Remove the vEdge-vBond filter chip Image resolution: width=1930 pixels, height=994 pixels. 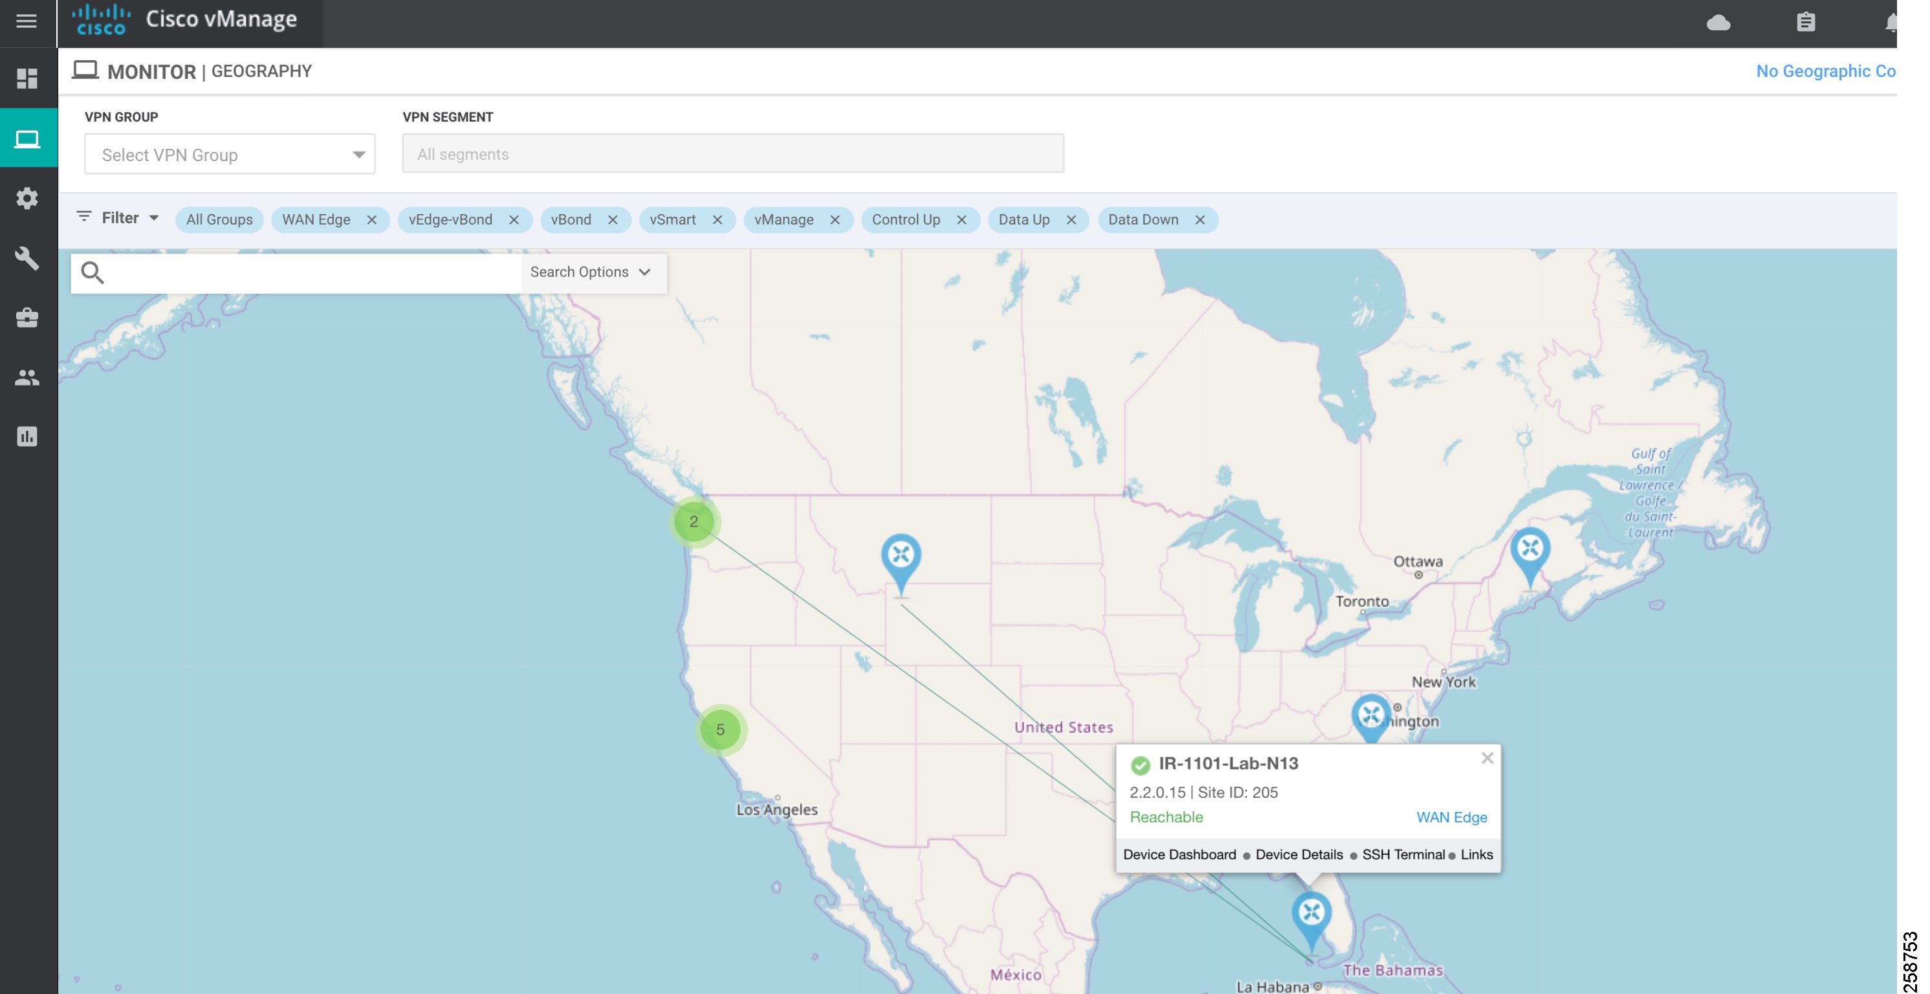(x=514, y=219)
